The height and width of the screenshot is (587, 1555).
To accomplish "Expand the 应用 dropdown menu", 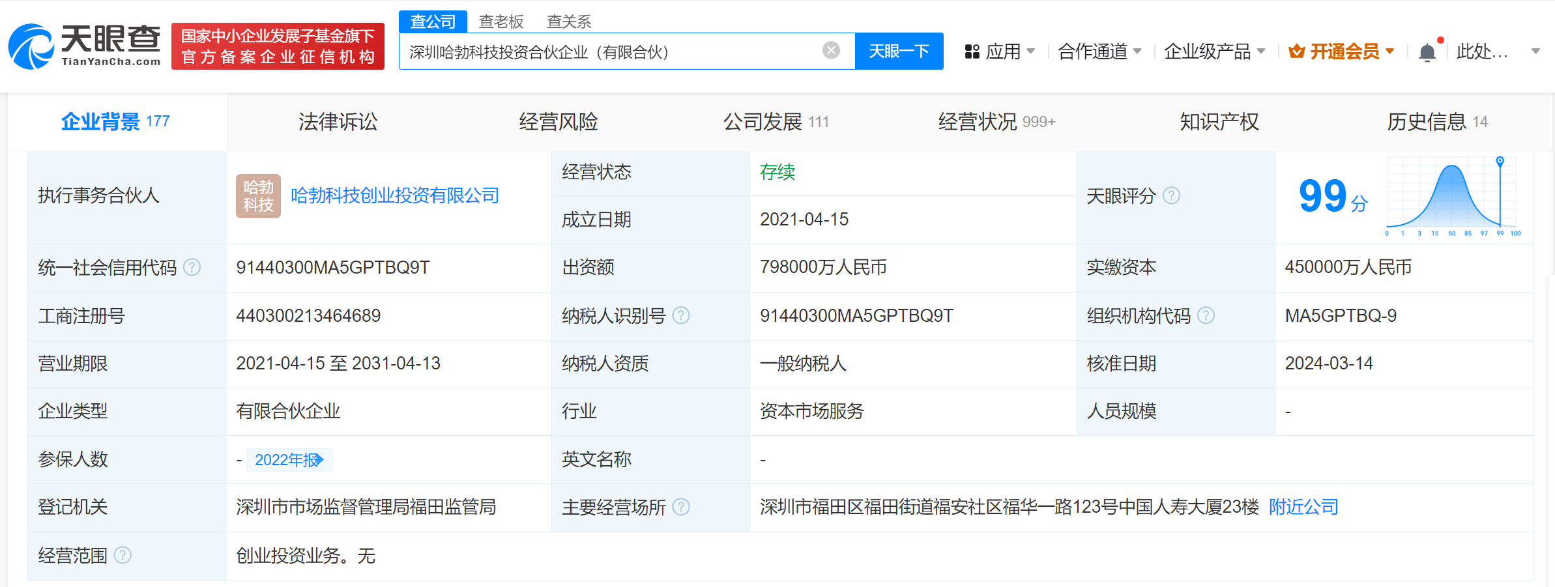I will [x=1000, y=51].
